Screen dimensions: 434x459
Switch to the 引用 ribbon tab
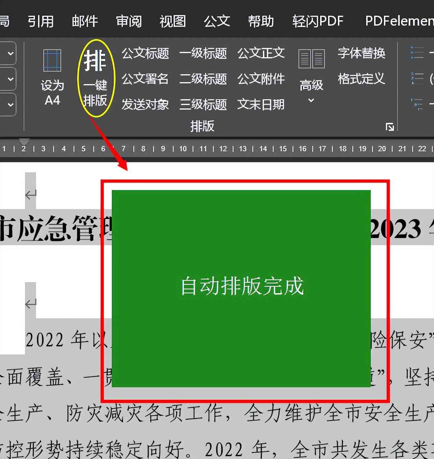(40, 21)
